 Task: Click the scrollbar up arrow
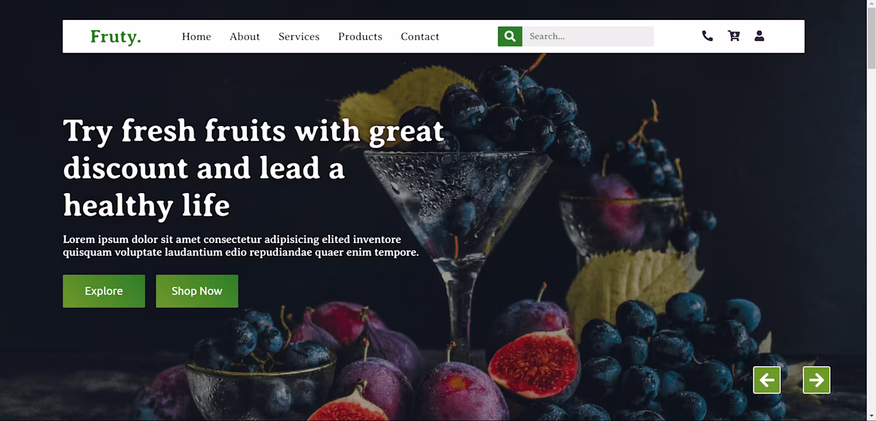click(871, 4)
